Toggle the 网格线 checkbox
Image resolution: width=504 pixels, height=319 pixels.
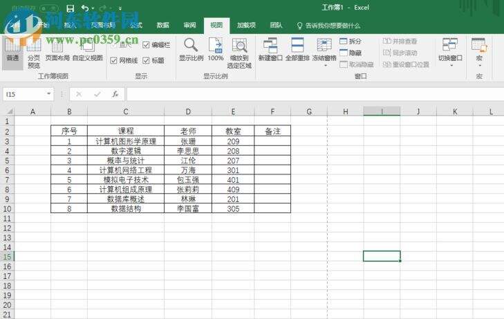click(x=113, y=60)
